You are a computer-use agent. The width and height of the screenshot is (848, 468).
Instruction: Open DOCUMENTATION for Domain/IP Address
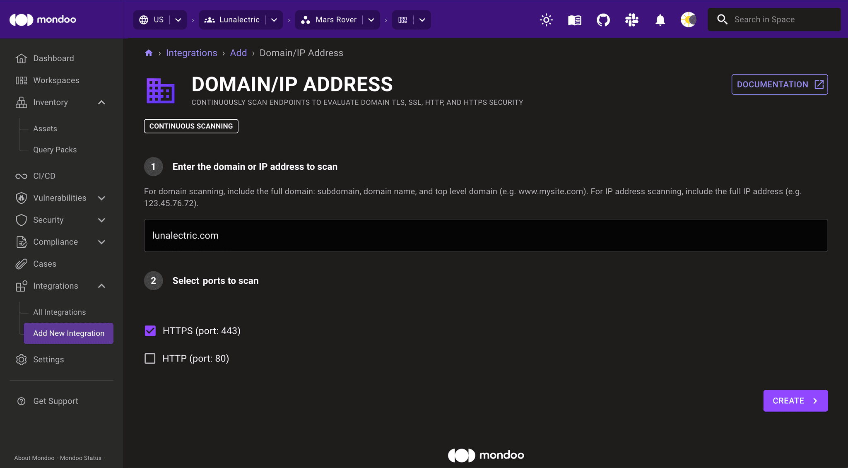click(779, 84)
